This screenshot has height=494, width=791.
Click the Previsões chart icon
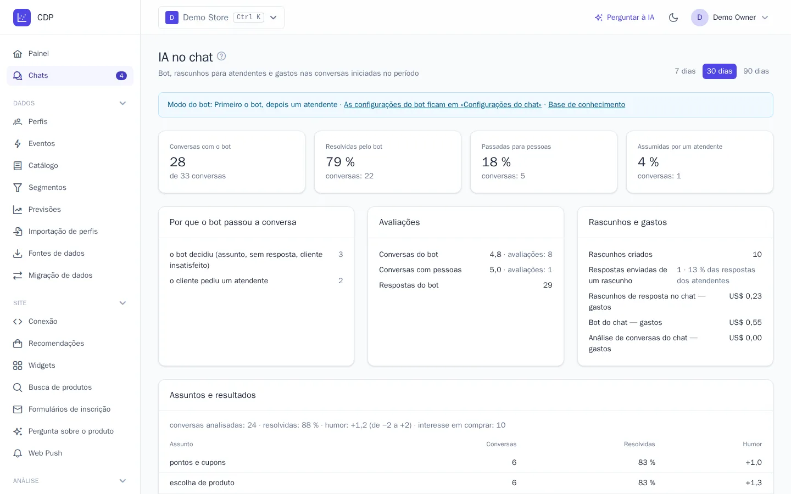point(18,210)
